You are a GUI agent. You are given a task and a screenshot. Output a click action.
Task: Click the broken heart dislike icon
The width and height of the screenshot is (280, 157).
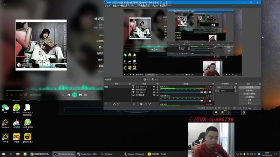tap(12, 95)
